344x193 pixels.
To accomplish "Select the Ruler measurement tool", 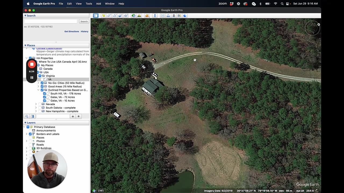I will click(x=155, y=16).
